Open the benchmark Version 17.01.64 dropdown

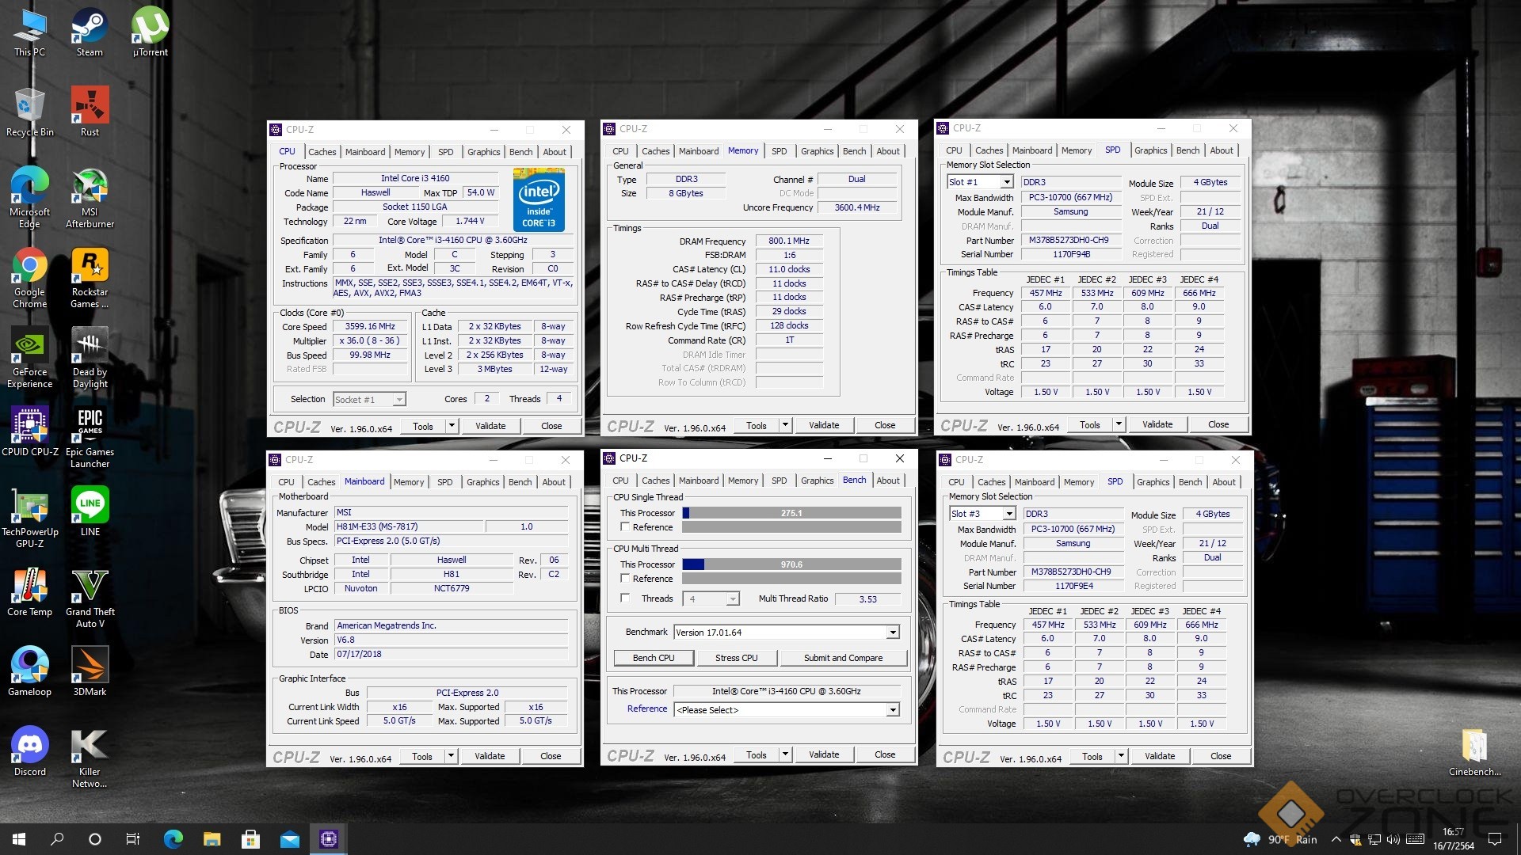click(893, 633)
